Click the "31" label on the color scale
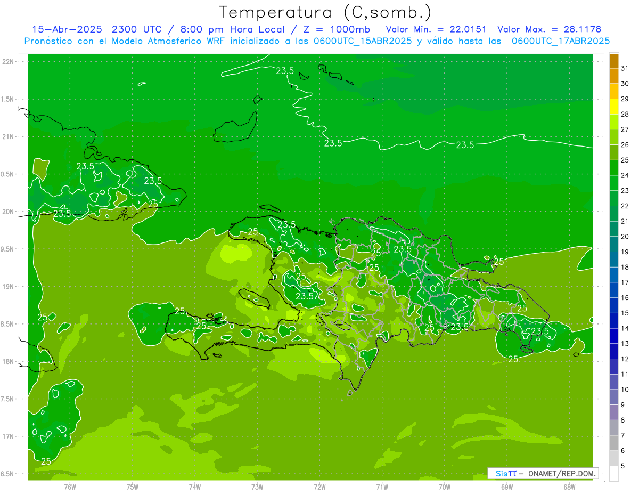Viewport: 639px width, 494px height. [625, 68]
